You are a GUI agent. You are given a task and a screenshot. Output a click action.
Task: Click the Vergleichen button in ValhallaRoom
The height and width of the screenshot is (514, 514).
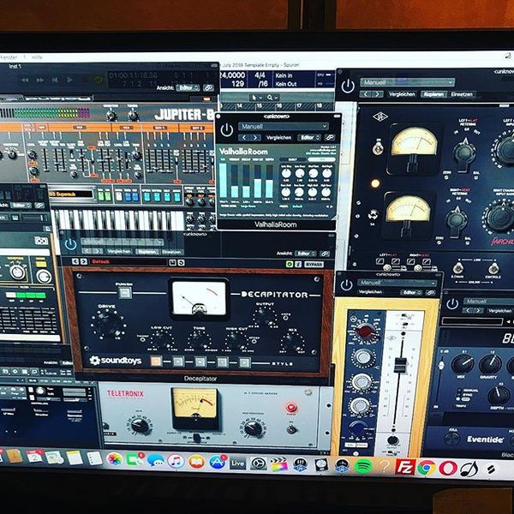pos(278,138)
